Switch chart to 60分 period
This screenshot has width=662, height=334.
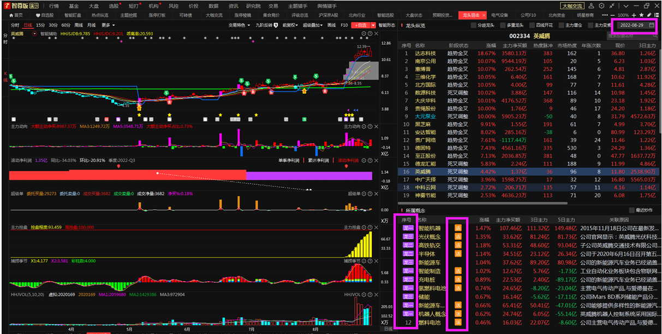[65, 25]
